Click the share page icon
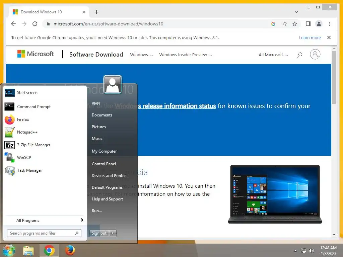Image resolution: width=343 pixels, height=257 pixels. [x=284, y=24]
